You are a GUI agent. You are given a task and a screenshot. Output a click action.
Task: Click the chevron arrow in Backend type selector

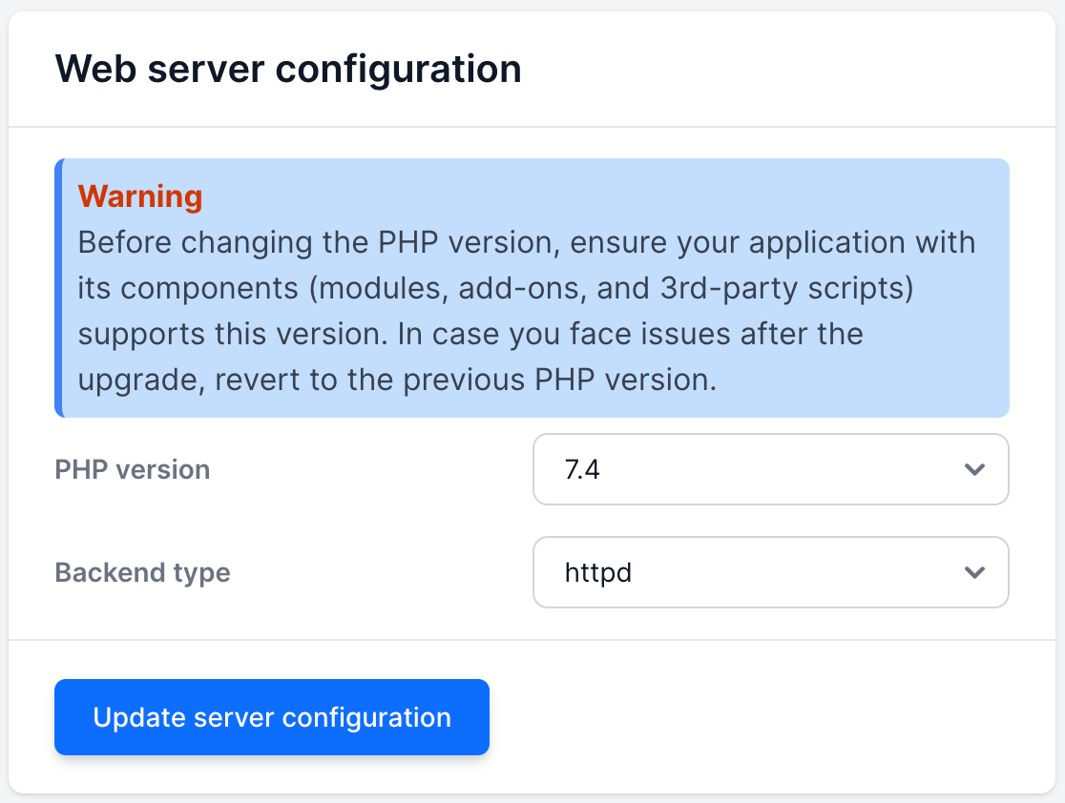(x=973, y=572)
